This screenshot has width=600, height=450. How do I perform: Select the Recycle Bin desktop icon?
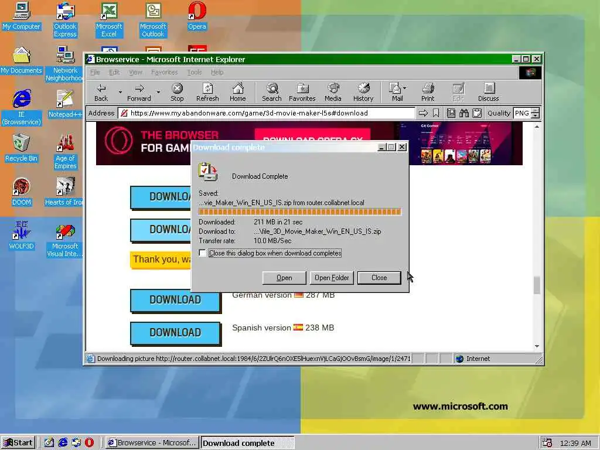point(21,148)
